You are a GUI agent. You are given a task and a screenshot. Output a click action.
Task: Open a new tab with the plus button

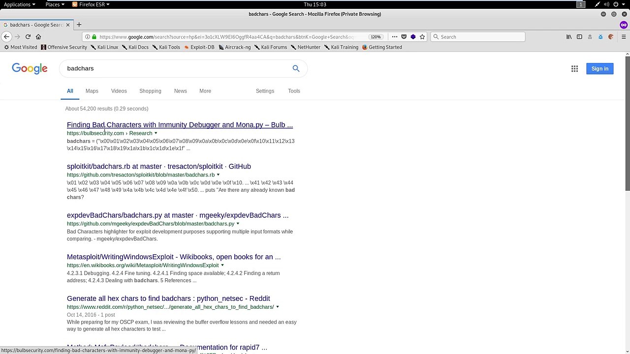point(79,25)
